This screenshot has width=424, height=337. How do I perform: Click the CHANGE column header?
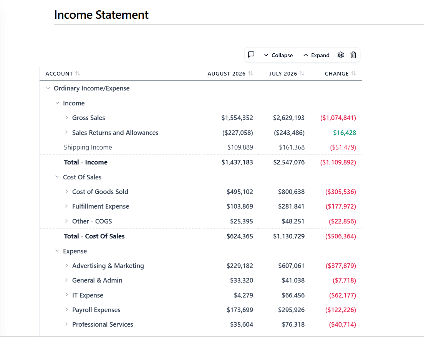click(x=337, y=74)
